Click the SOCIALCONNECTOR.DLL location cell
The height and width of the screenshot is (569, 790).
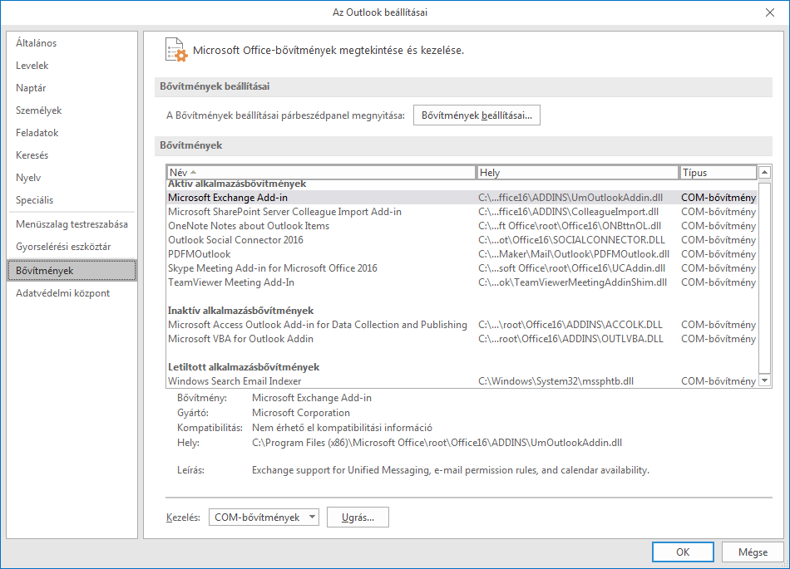tap(571, 240)
